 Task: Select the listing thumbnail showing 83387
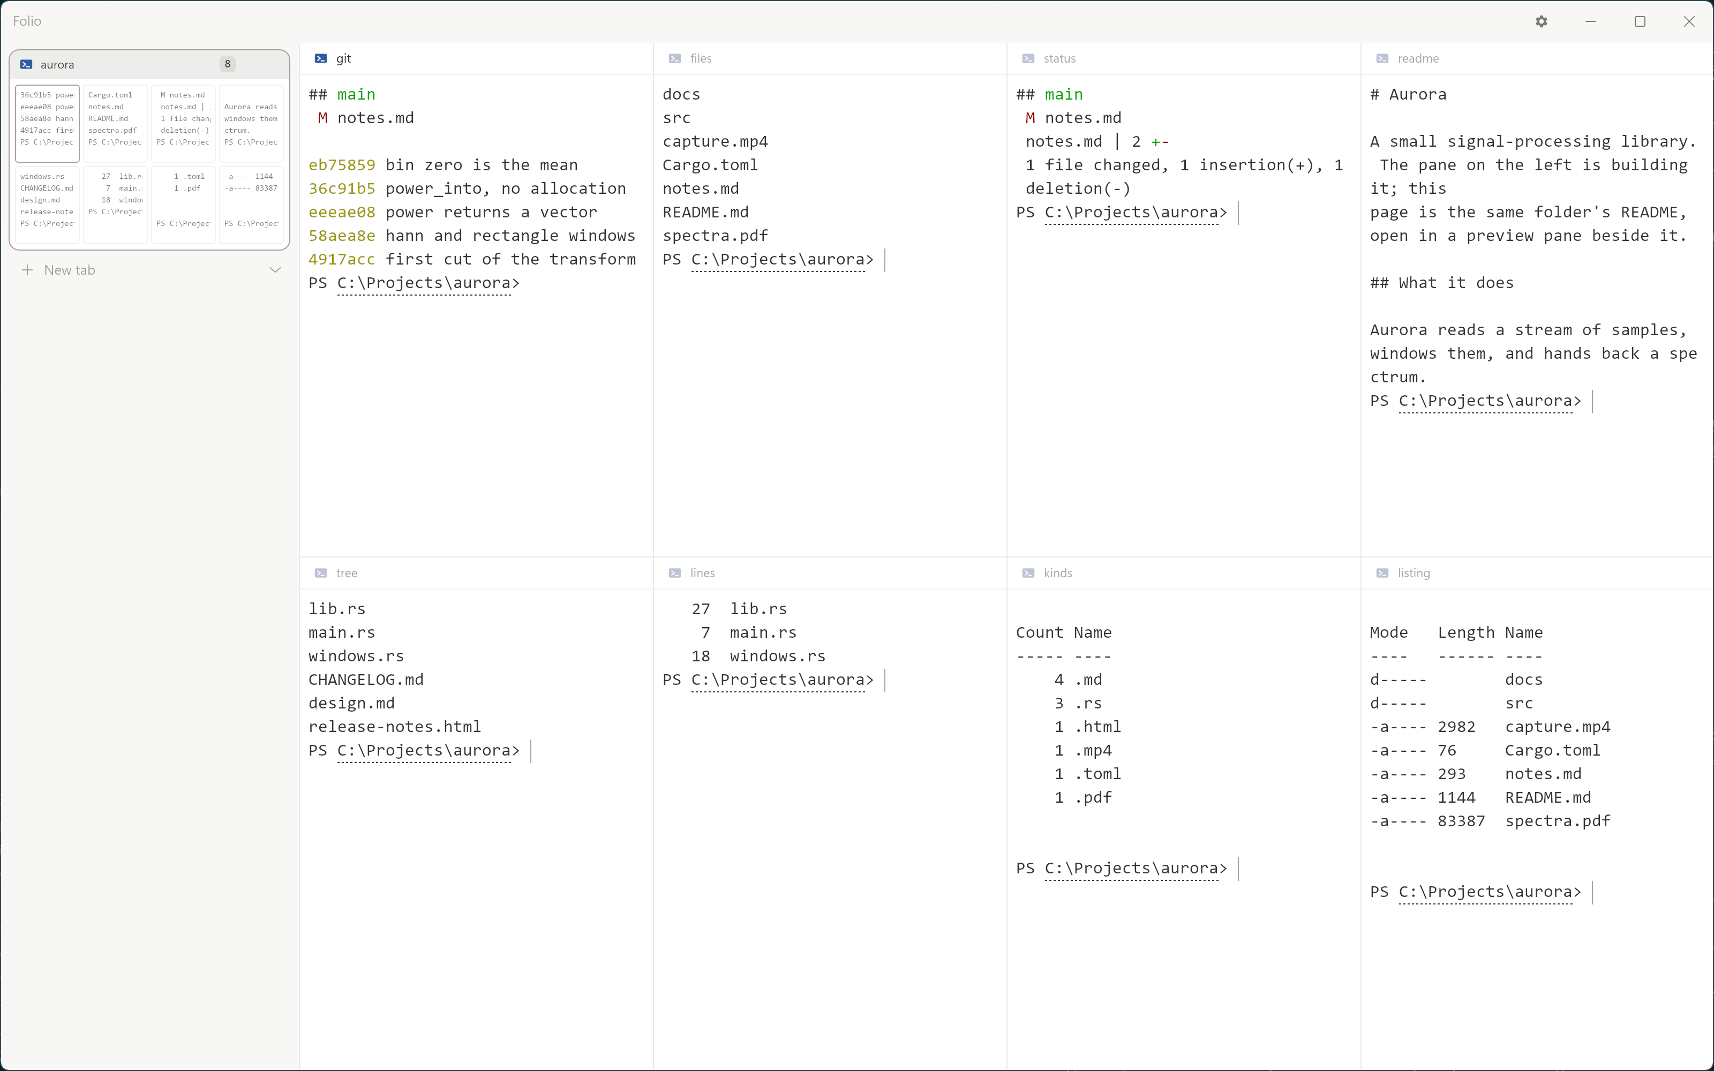click(x=251, y=205)
